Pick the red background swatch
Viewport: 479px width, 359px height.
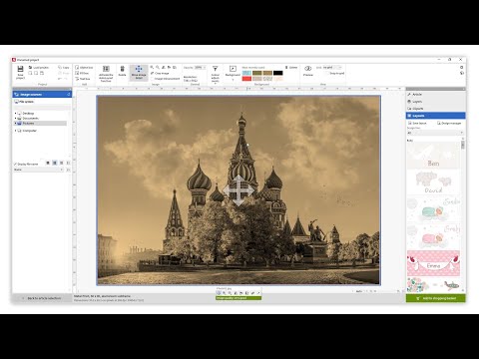click(246, 79)
